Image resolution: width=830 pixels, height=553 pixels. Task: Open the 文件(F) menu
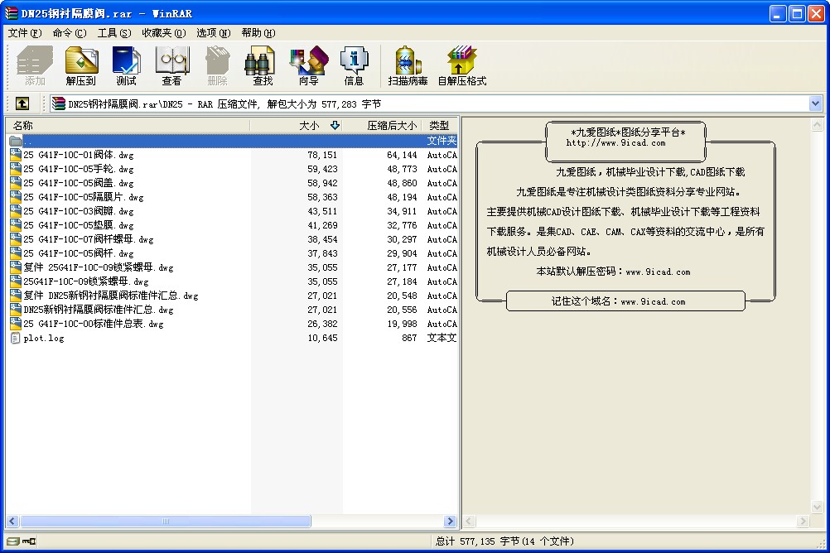[24, 33]
